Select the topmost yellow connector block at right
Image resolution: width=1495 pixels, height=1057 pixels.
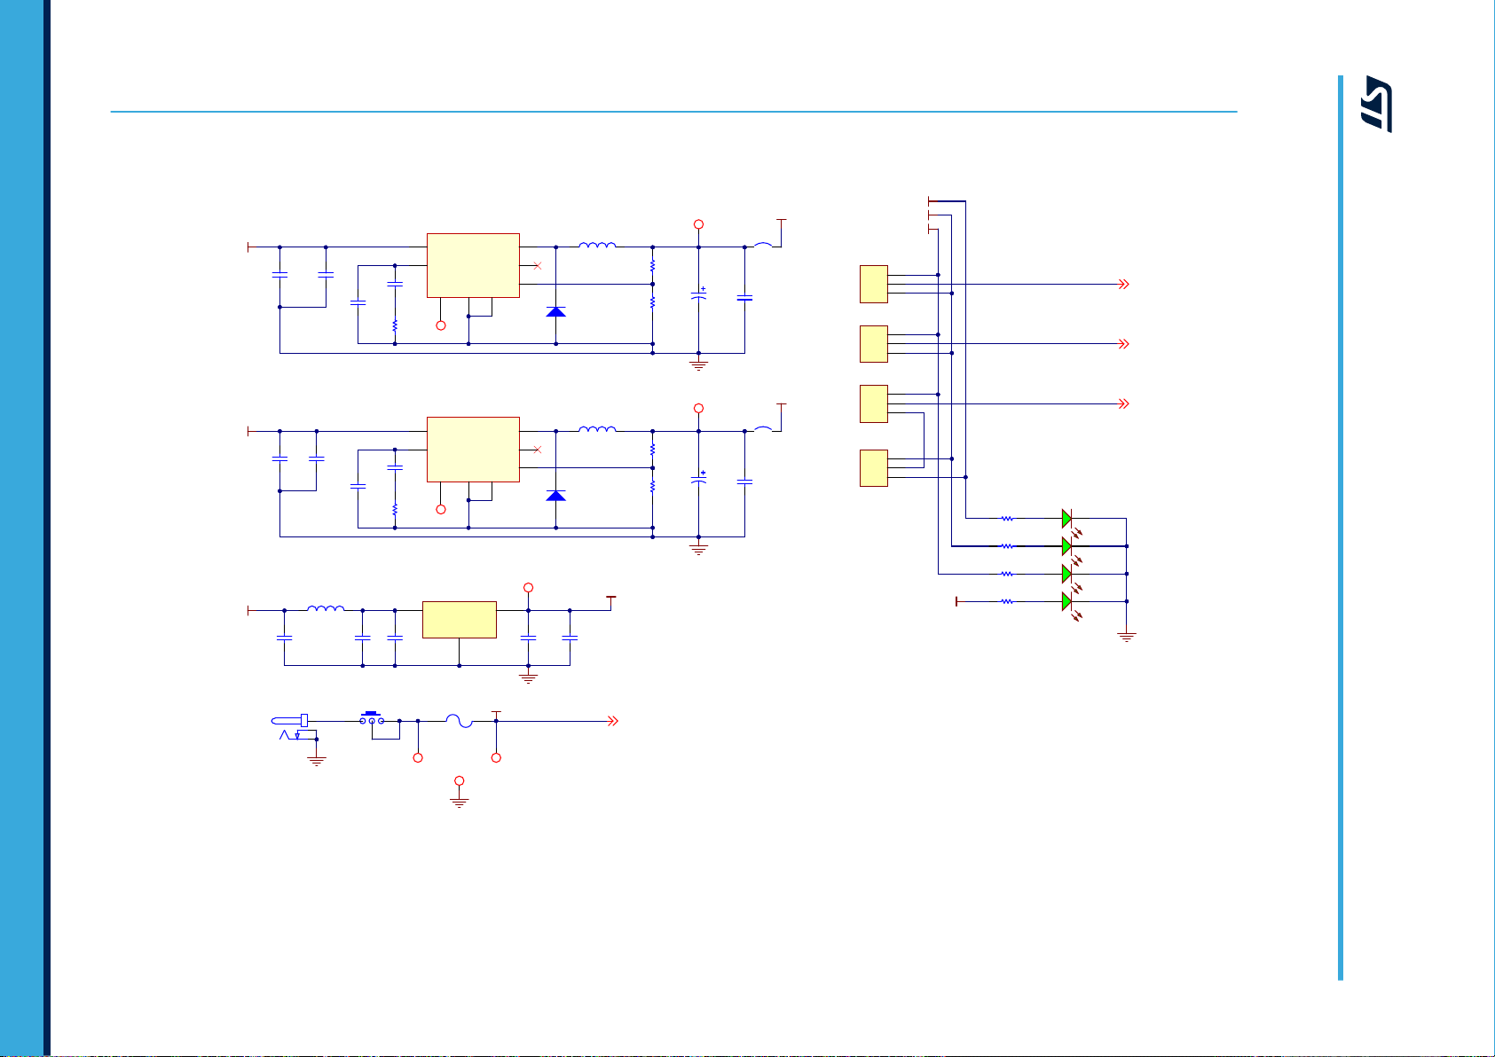[874, 284]
